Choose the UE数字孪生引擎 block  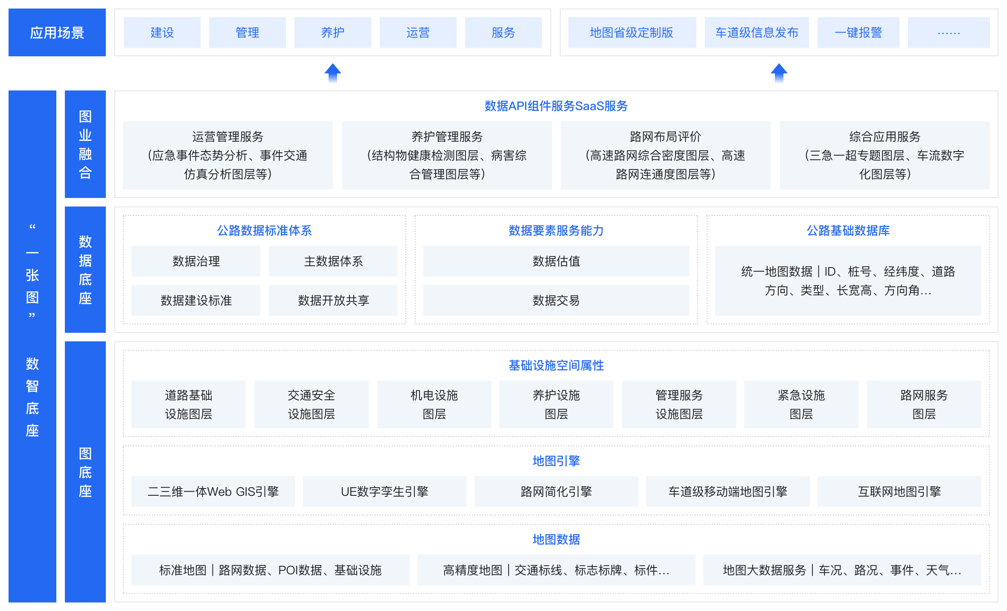tap(384, 492)
